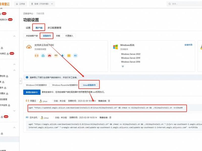Select the 安装命令 sub-tab

click(47, 36)
